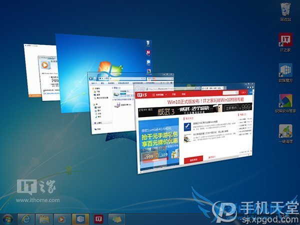The height and width of the screenshot is (225, 300).
Task: Open the 软媒魔方 desktop shortcut
Action: tap(285, 72)
